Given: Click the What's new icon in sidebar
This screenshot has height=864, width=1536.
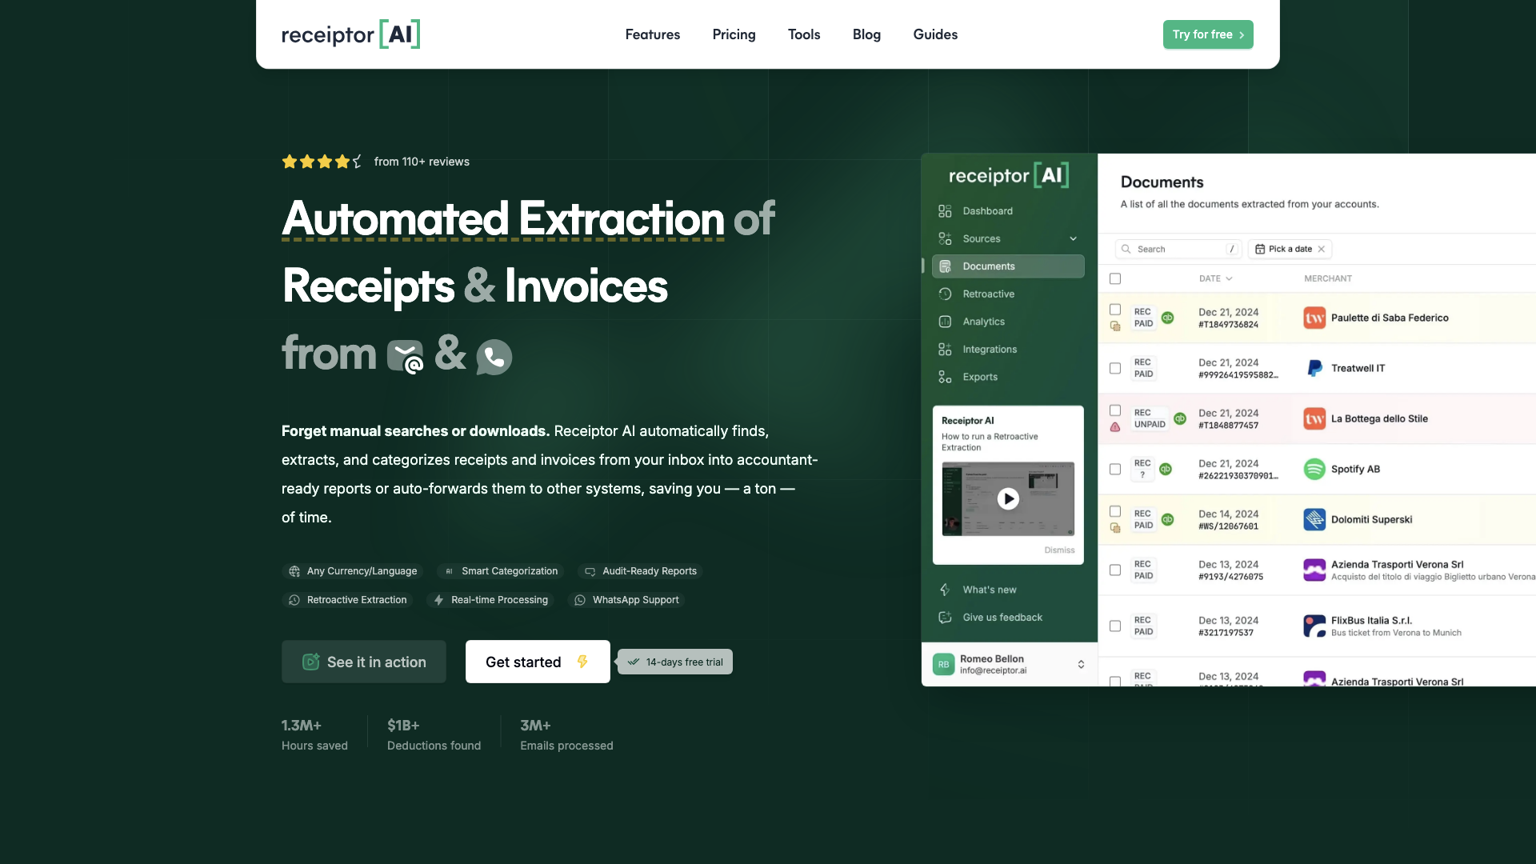Looking at the screenshot, I should click(x=946, y=589).
